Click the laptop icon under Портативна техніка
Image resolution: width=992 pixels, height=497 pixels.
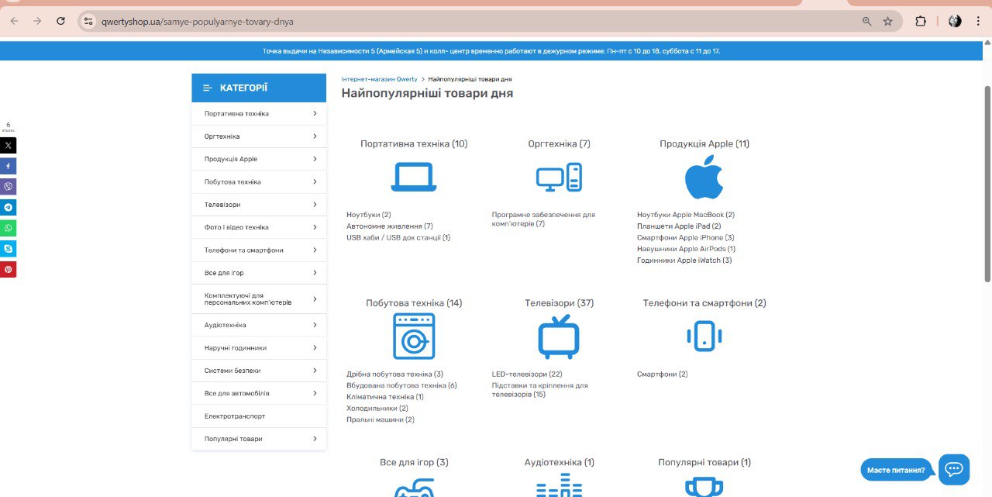[414, 177]
